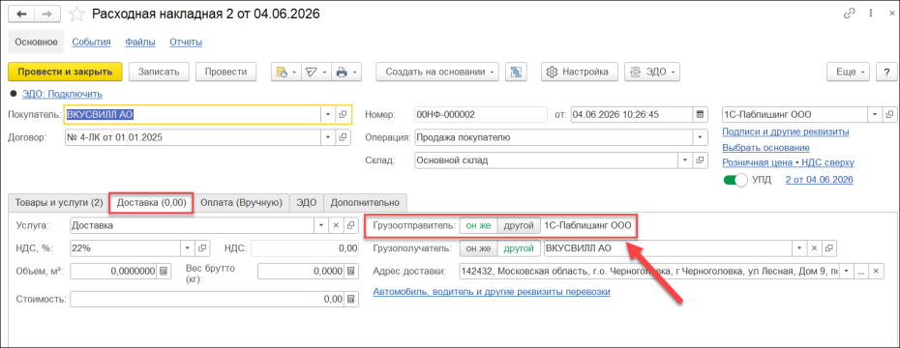The image size is (900, 348).
Task: Toggle the УПД switch
Action: [735, 180]
